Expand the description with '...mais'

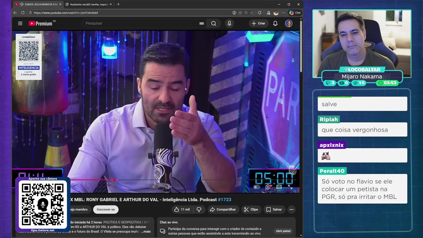(x=145, y=231)
